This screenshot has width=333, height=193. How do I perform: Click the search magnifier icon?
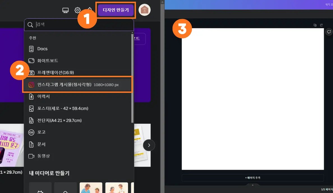(x=30, y=25)
